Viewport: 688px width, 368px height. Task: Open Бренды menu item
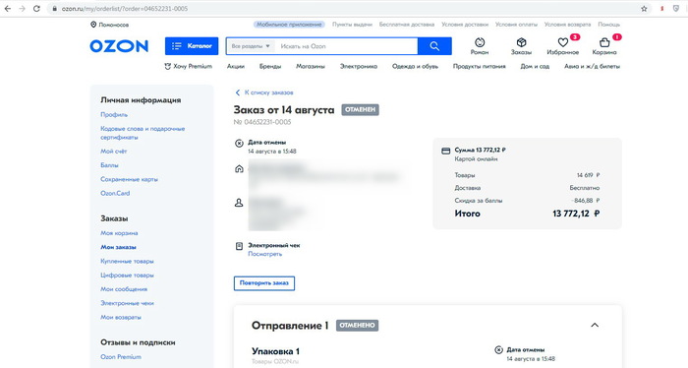click(270, 66)
